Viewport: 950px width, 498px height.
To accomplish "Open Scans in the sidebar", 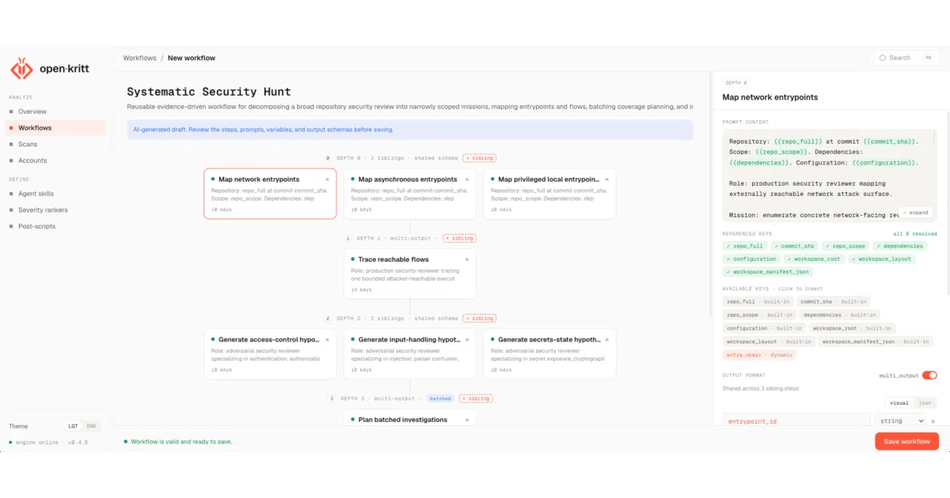I will coord(28,144).
